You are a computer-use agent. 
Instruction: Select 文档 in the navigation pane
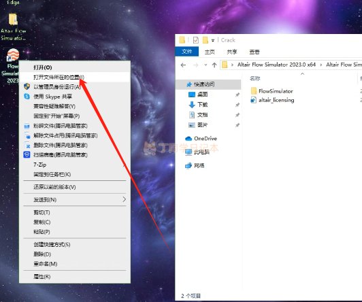pos(203,115)
